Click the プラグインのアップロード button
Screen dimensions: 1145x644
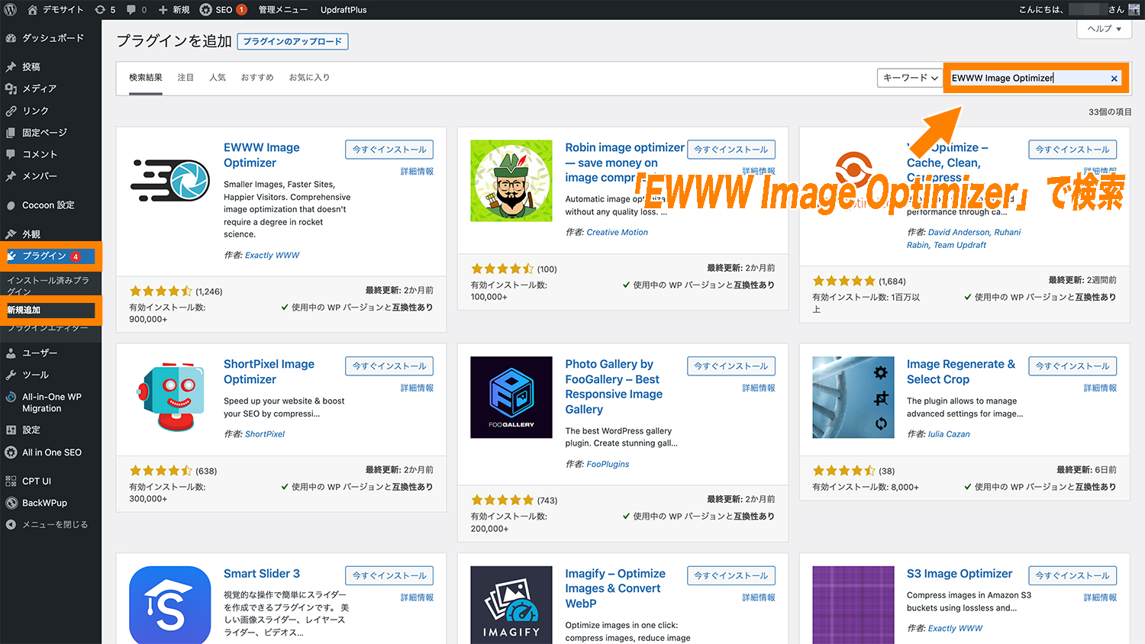click(292, 41)
